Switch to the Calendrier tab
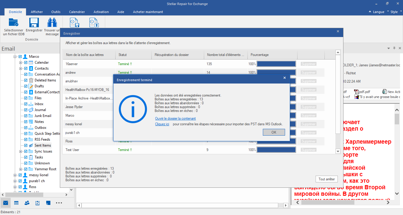Viewport: 403px width, 215px height. [x=77, y=12]
